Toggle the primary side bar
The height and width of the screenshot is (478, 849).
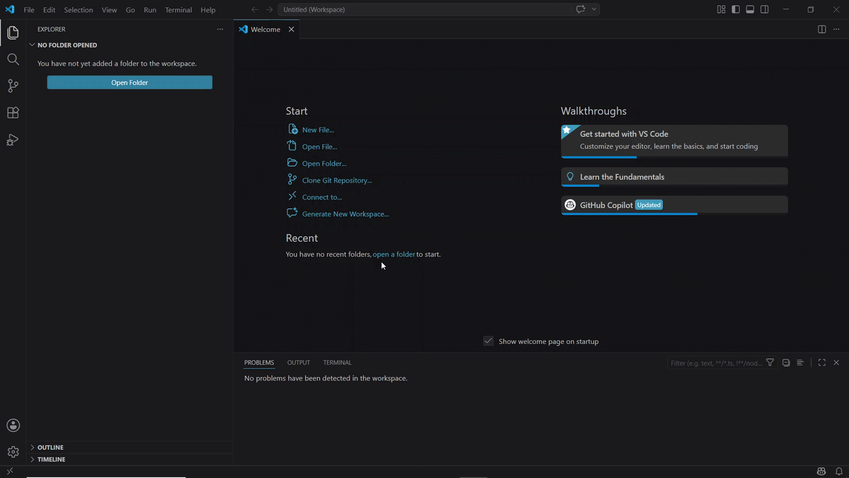click(x=736, y=9)
